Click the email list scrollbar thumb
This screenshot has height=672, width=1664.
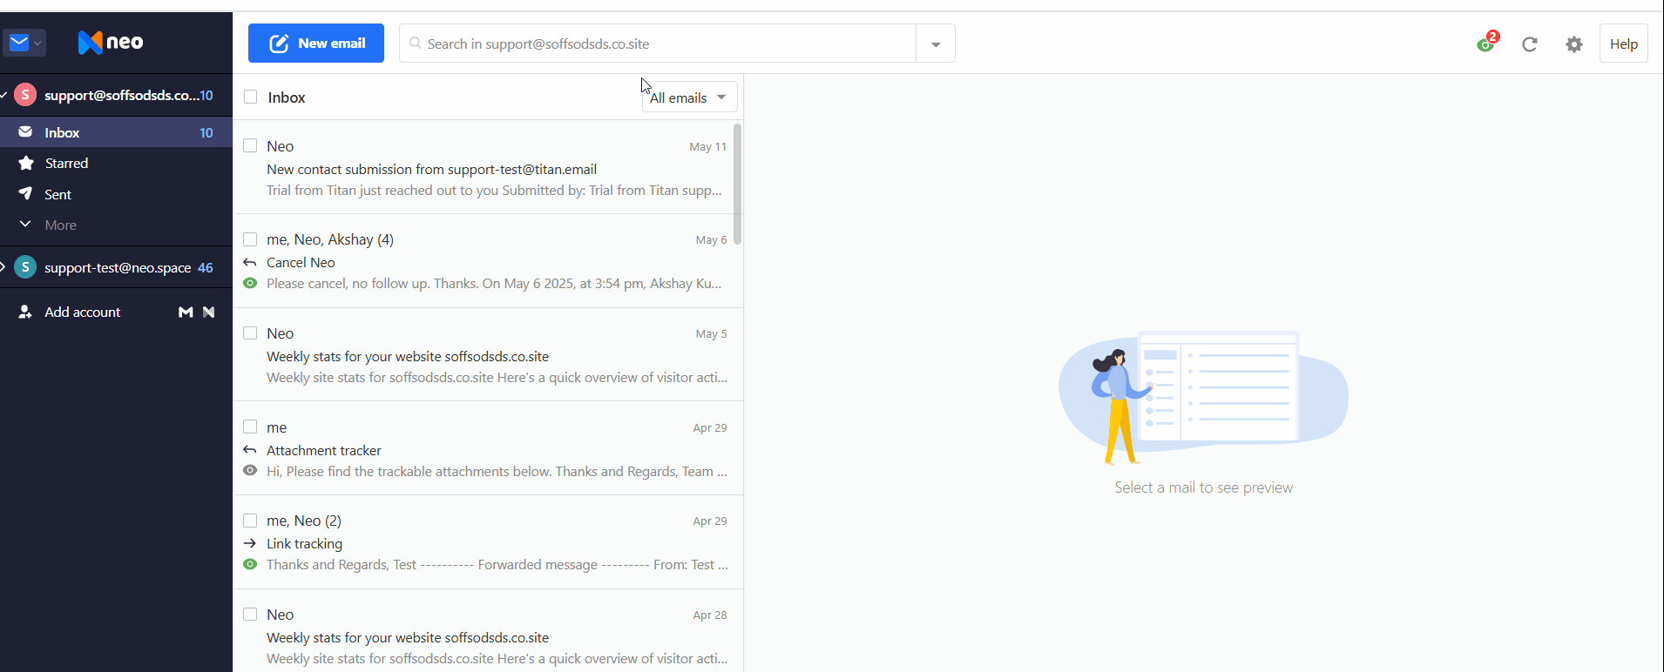click(738, 184)
